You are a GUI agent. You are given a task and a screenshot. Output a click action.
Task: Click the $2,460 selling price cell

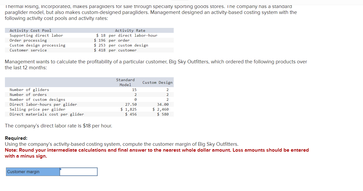point(160,109)
